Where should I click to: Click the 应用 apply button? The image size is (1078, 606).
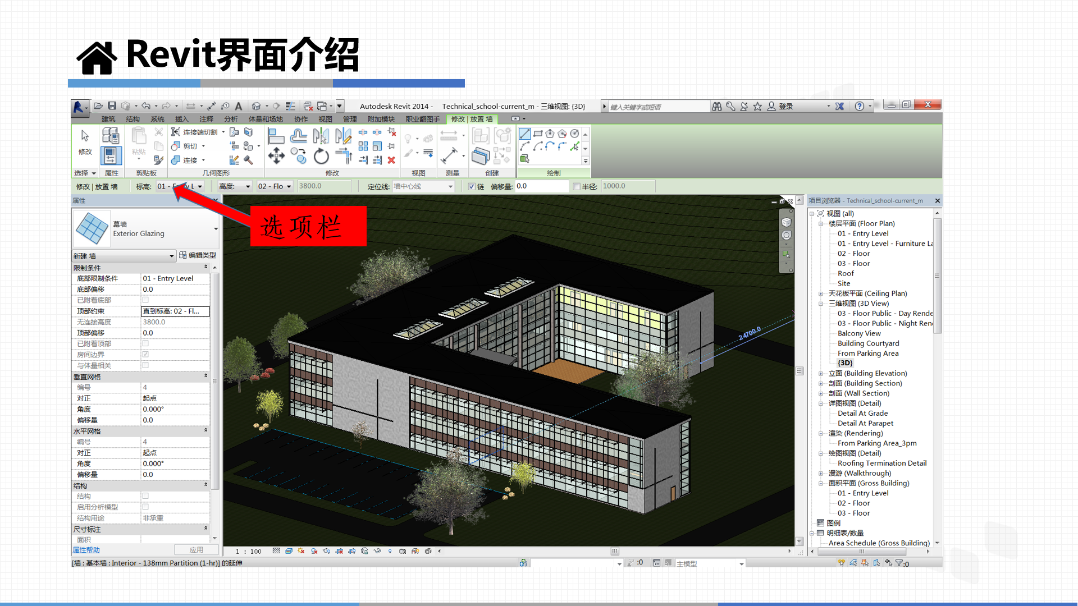[x=196, y=550]
